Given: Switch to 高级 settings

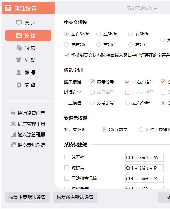Looking at the screenshot, I should [x=28, y=85].
